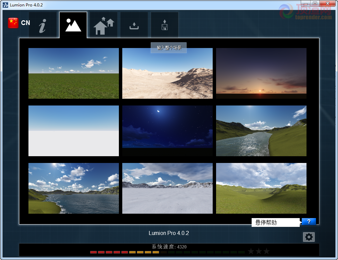Choose the lake with green hills scene

tap(73, 188)
